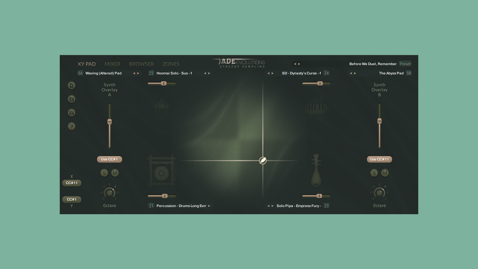Go to next sound after The Abyss Pad
This screenshot has height=269, width=478.
tap(355, 73)
